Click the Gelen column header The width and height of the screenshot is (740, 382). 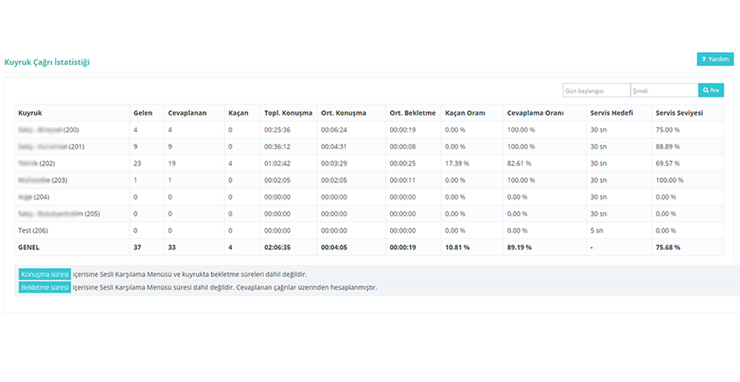tap(143, 113)
